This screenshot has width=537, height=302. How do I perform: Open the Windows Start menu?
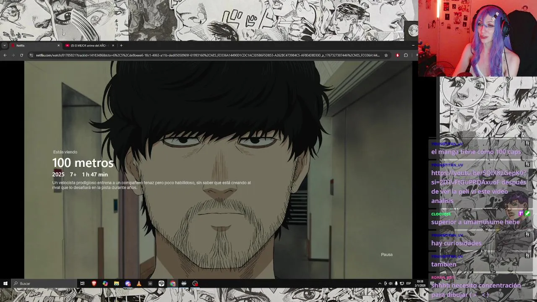pos(5,284)
